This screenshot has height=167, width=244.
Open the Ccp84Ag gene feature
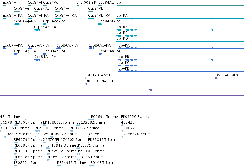pos(17,11)
